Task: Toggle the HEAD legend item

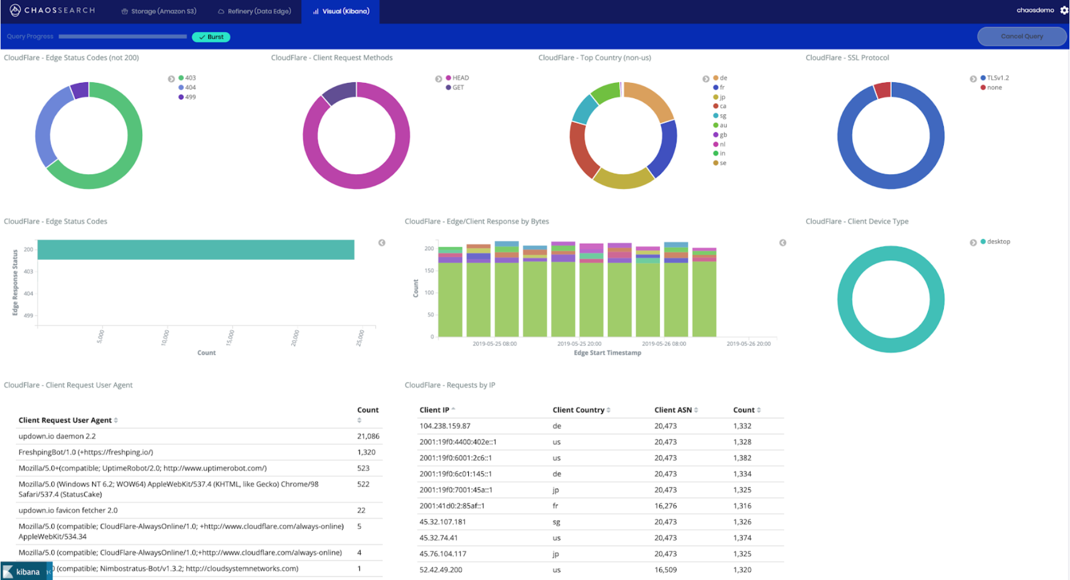Action: (x=457, y=78)
